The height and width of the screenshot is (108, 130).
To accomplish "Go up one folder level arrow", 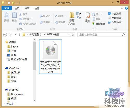I will tap(19, 35).
